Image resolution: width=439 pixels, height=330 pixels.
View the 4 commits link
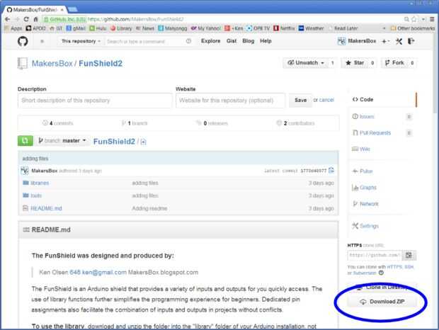pos(57,123)
